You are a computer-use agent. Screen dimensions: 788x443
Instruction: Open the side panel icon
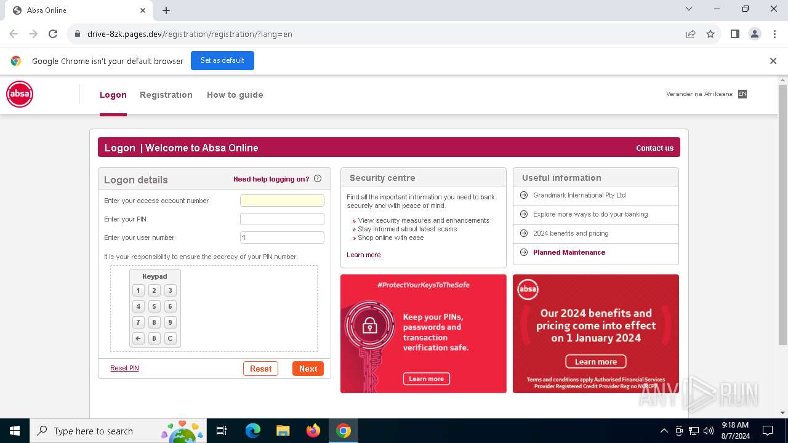pos(734,34)
